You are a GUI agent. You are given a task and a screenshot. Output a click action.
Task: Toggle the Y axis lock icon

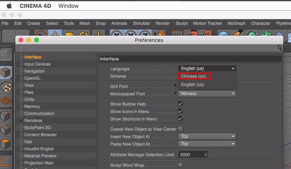click(131, 33)
